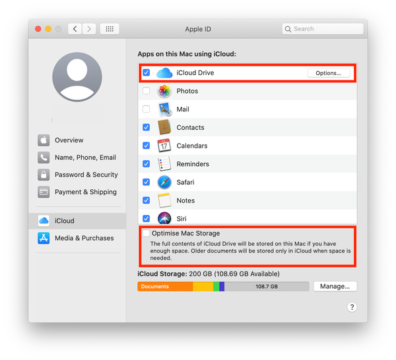396x360 pixels.
Task: Click the padlock icon in sidebar
Action: click(x=44, y=175)
